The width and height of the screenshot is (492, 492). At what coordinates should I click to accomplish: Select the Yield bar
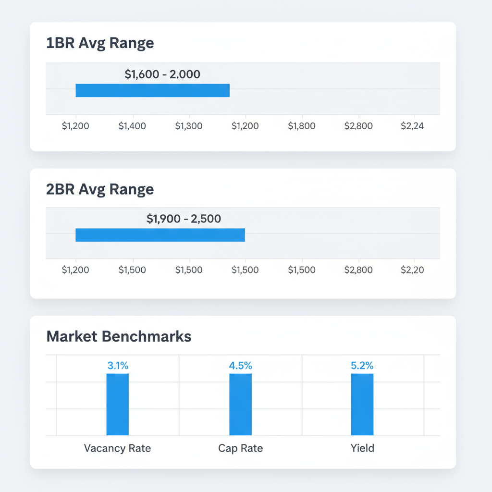[x=362, y=404]
